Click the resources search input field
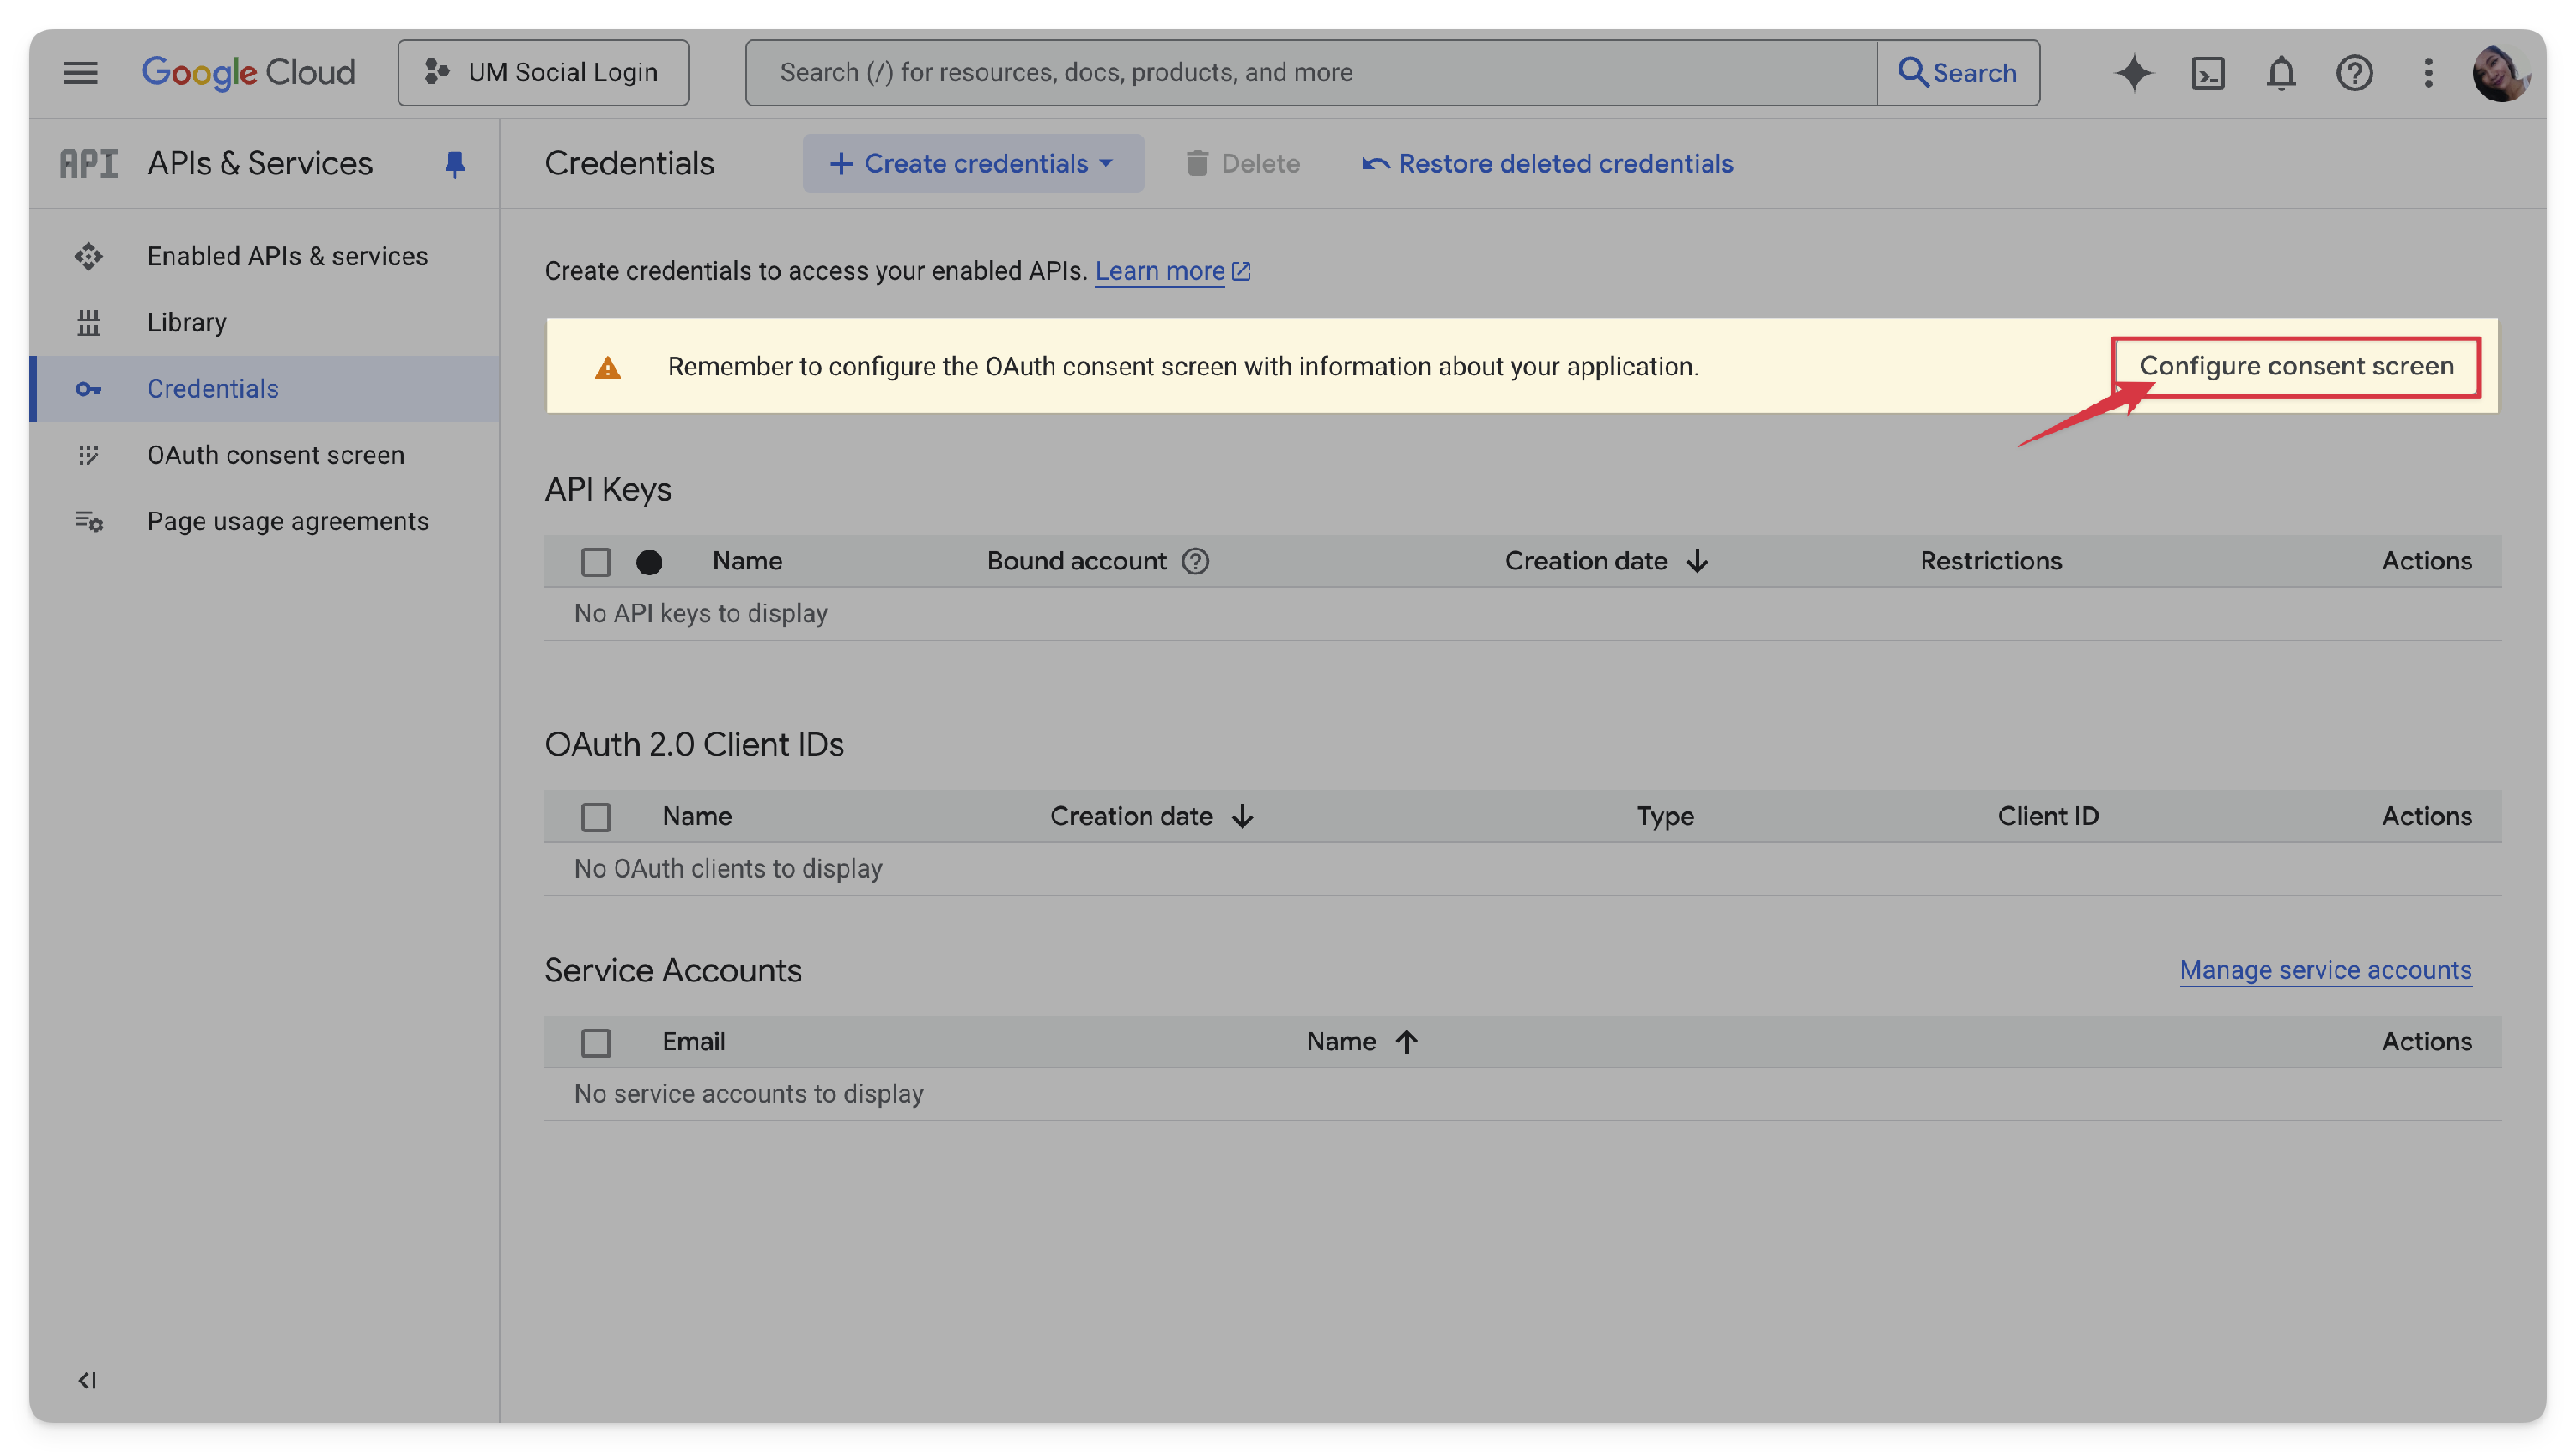Viewport: 2576px width, 1452px height. tap(1310, 72)
